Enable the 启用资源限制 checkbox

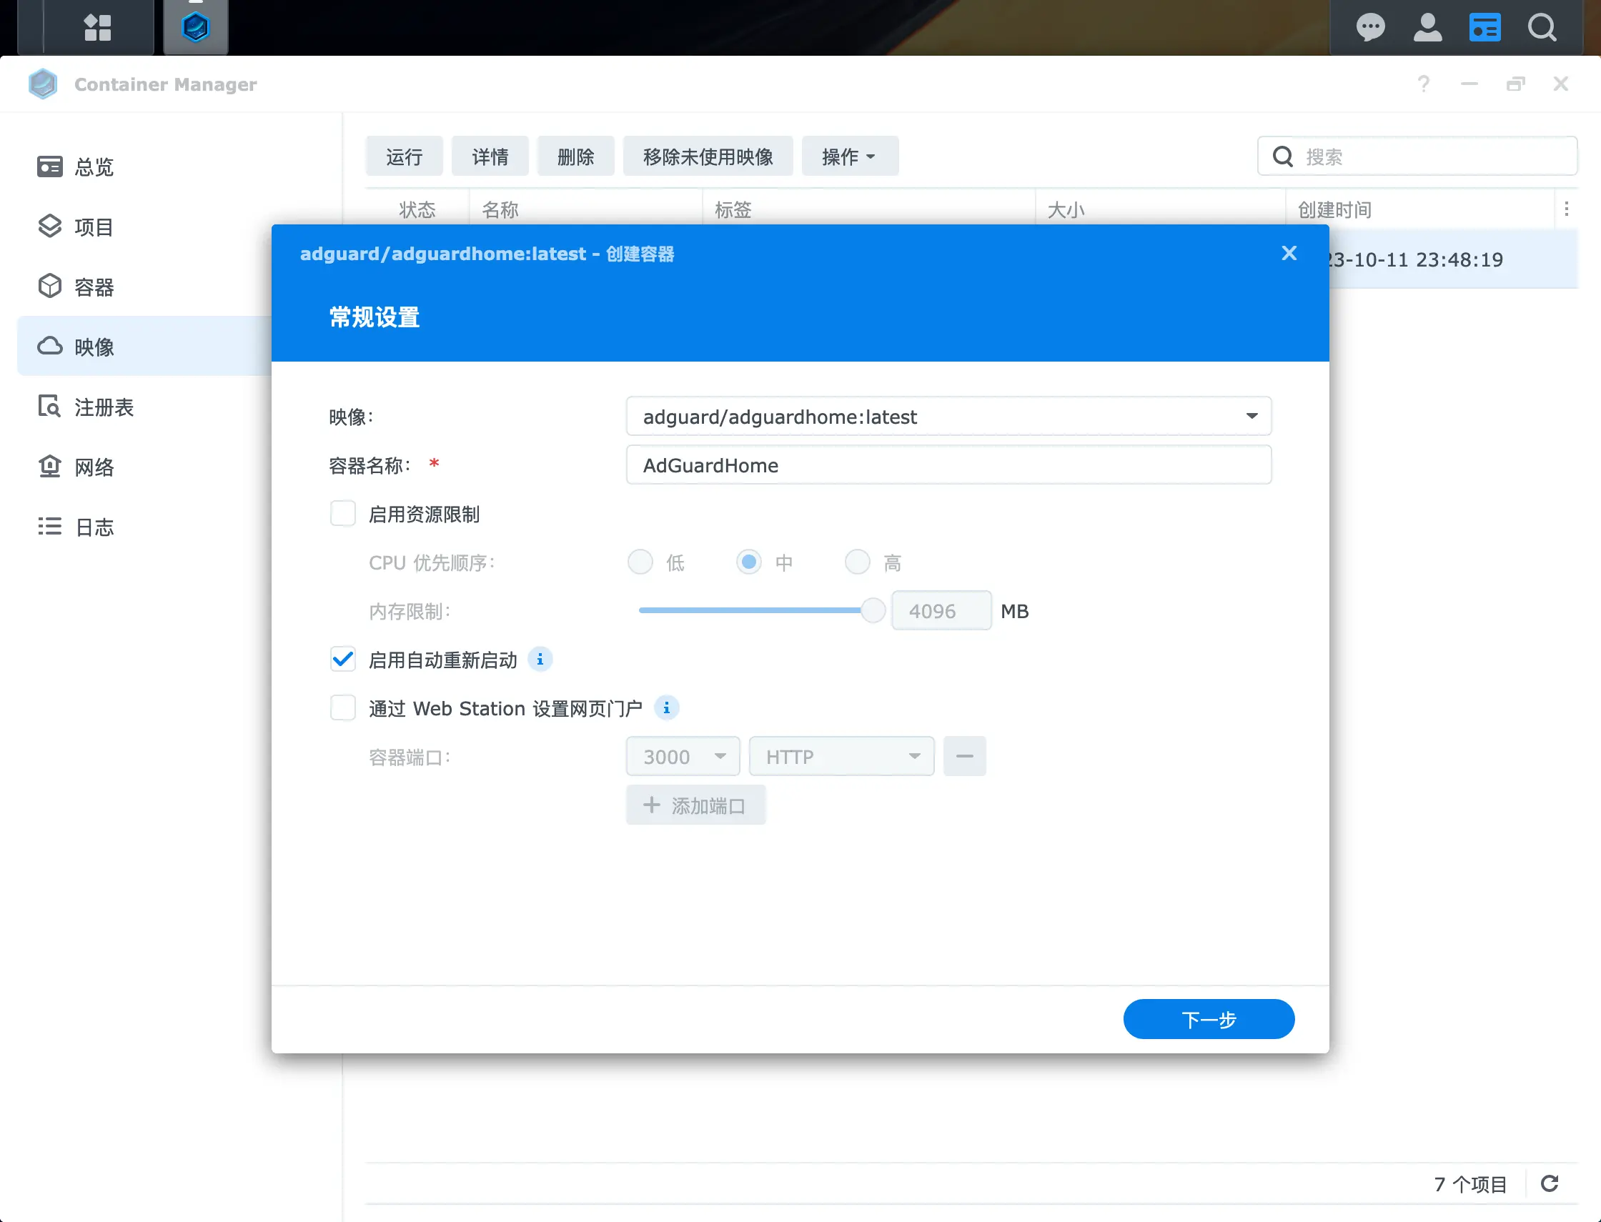coord(342,514)
